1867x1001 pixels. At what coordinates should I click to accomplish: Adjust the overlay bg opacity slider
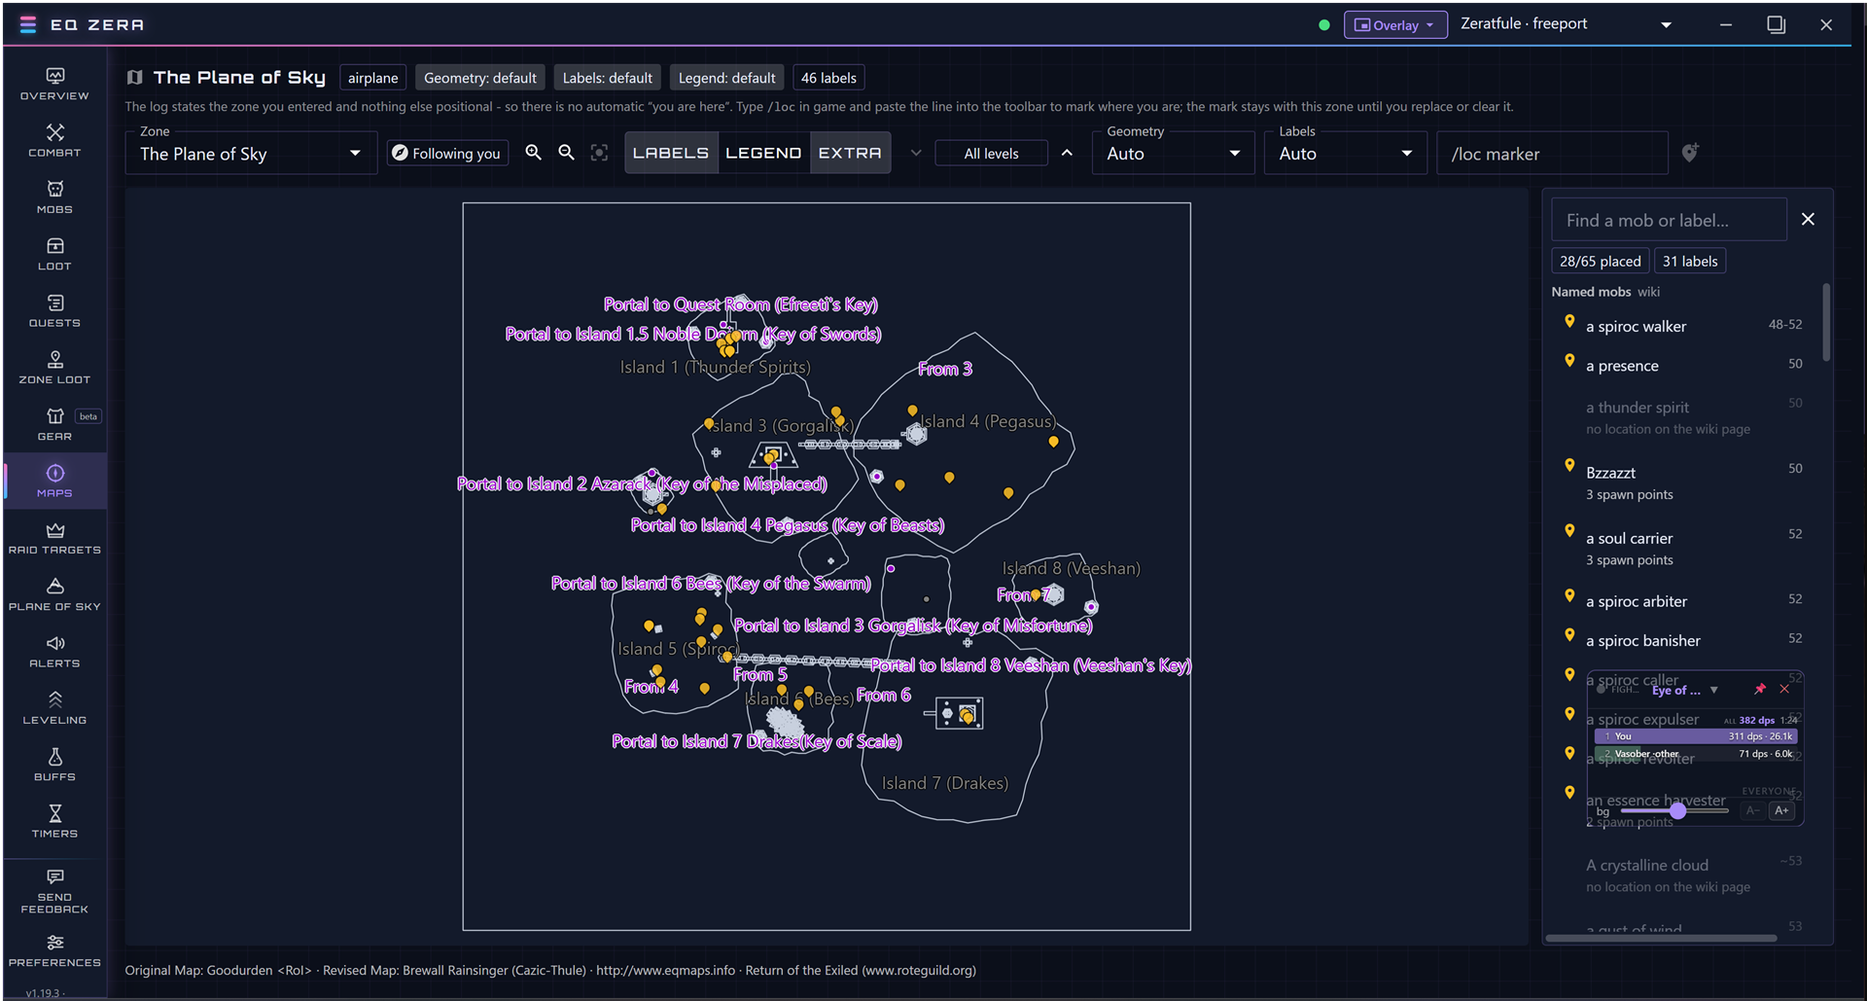point(1676,810)
